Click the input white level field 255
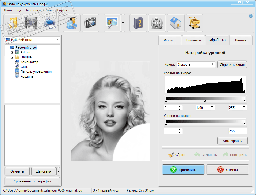256x195 pixels. coord(235,108)
